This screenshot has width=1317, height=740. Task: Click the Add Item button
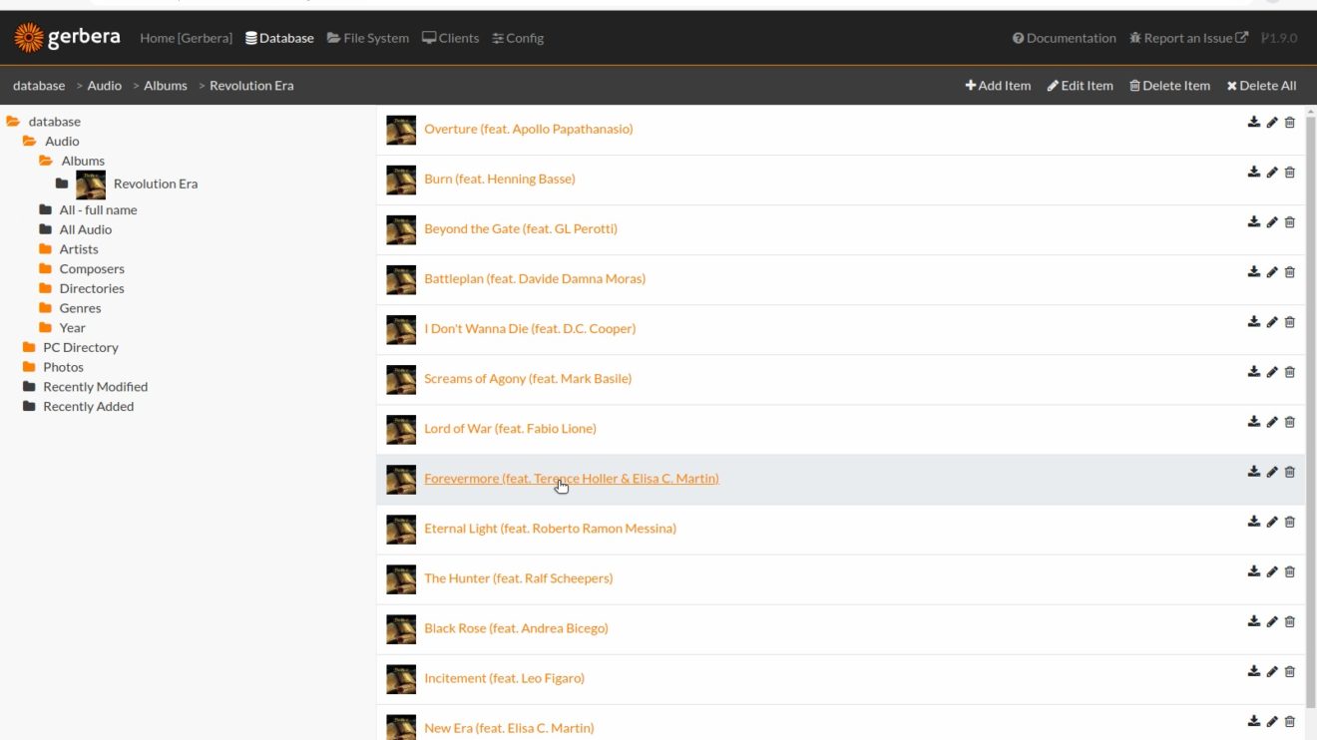coord(998,86)
